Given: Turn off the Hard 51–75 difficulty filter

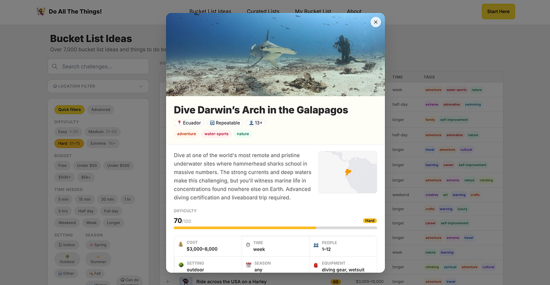Looking at the screenshot, I should click(69, 143).
